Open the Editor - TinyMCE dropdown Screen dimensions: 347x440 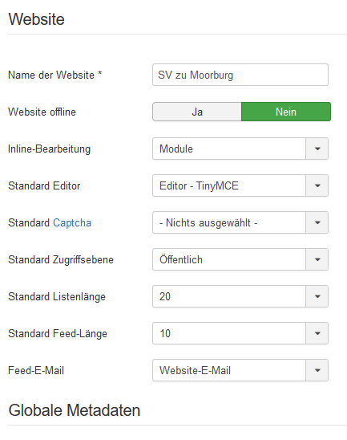click(x=240, y=185)
